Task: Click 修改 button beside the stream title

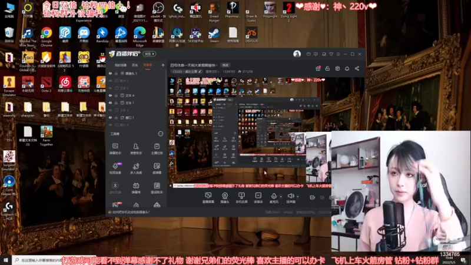Action: [x=225, y=65]
